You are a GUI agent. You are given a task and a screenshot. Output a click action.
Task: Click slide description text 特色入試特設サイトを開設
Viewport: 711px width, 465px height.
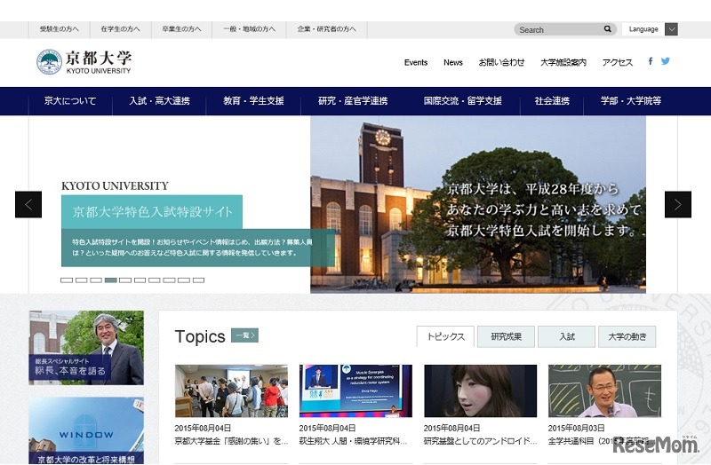pos(192,248)
